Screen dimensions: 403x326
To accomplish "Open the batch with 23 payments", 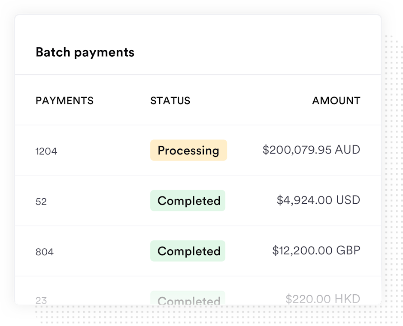I will (x=41, y=300).
